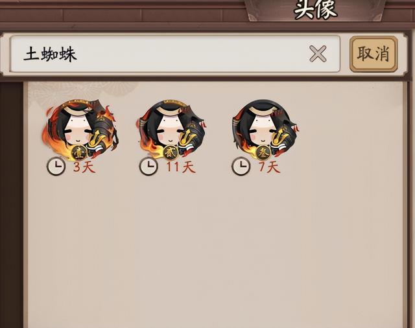Viewport: 415px width, 328px height.
Task: Tap the 壹 rank badge on first avatar
Action: click(x=79, y=153)
